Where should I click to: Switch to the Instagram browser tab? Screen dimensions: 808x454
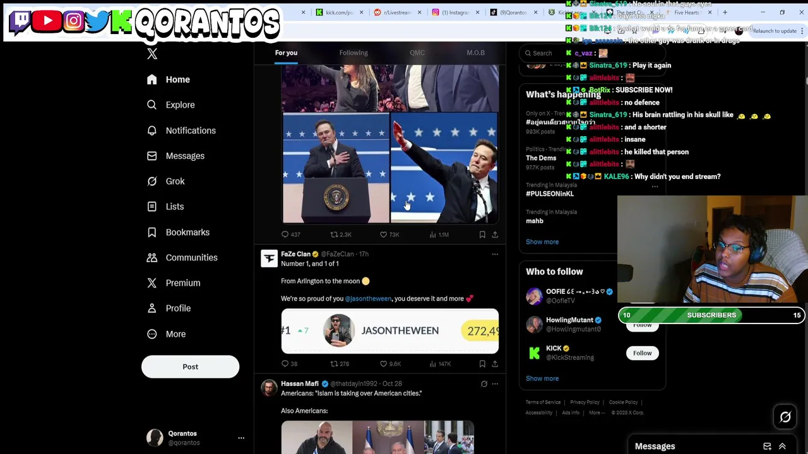454,12
